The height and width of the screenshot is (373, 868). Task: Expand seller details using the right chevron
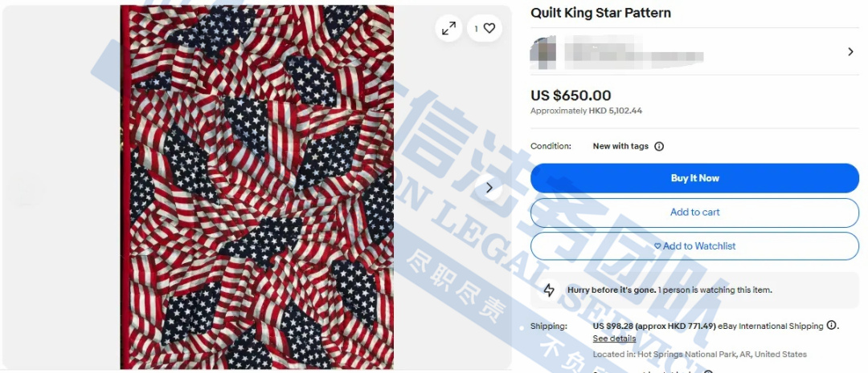click(850, 52)
